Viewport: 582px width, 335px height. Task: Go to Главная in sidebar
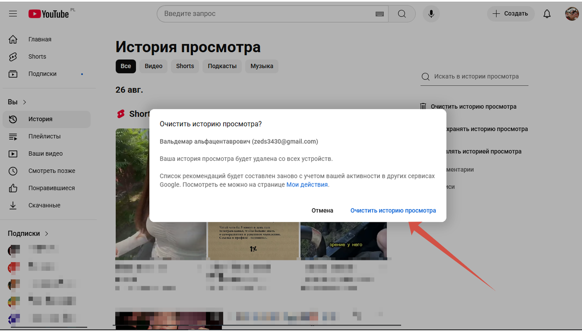(47, 39)
